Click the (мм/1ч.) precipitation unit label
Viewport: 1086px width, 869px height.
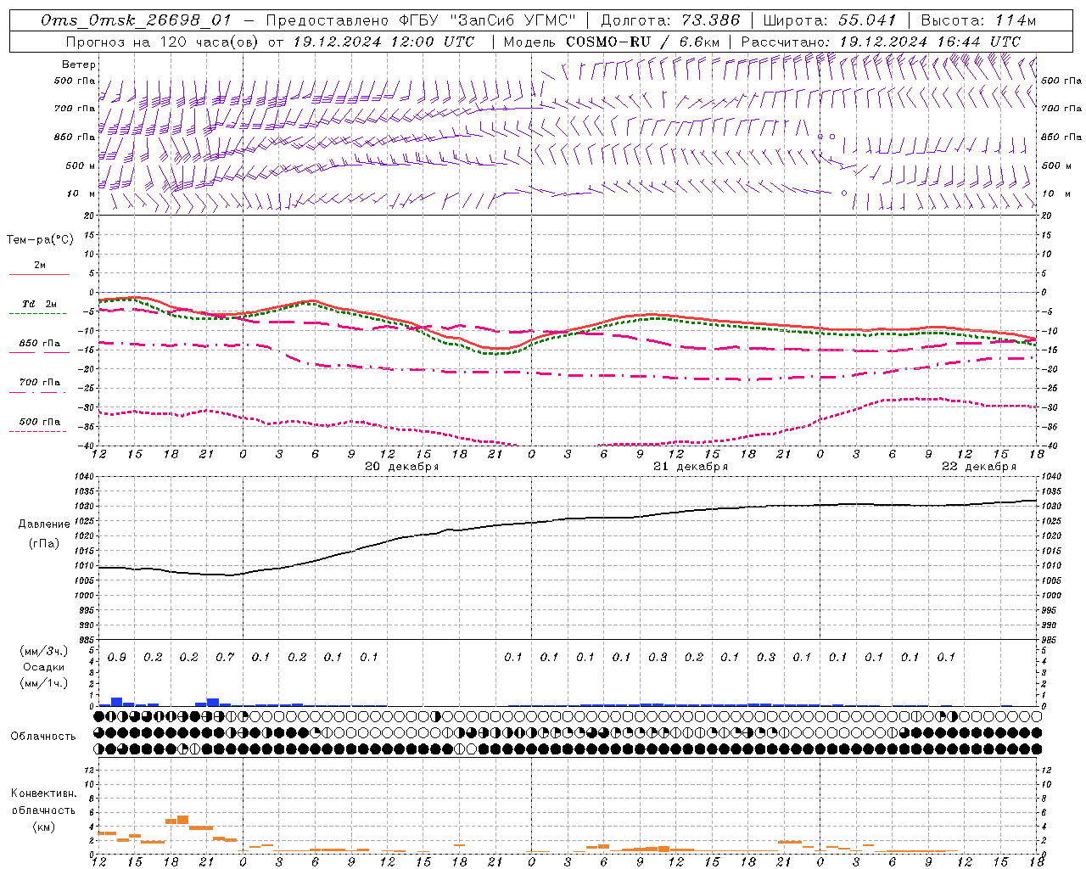coord(44,683)
